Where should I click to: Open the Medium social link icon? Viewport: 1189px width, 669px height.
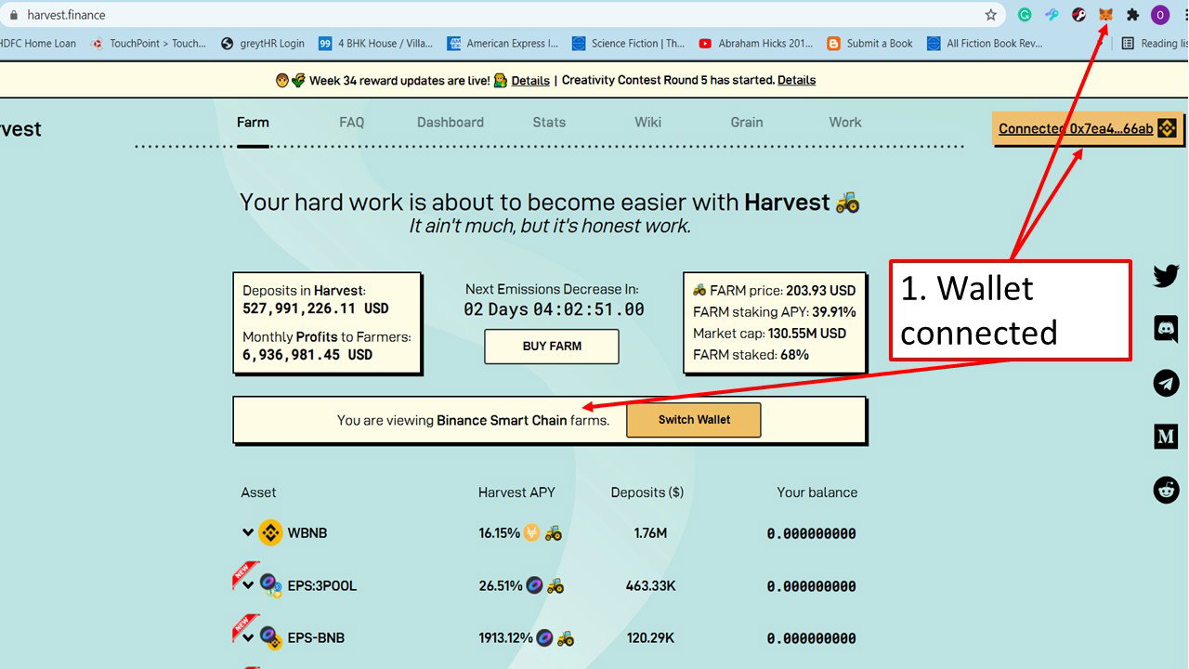(x=1166, y=436)
